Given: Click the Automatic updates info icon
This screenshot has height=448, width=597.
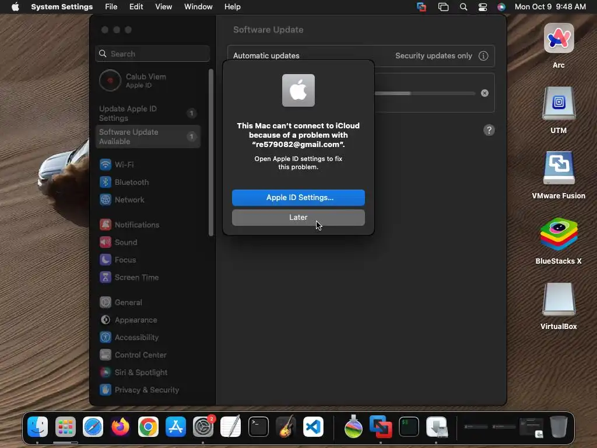Looking at the screenshot, I should tap(483, 55).
